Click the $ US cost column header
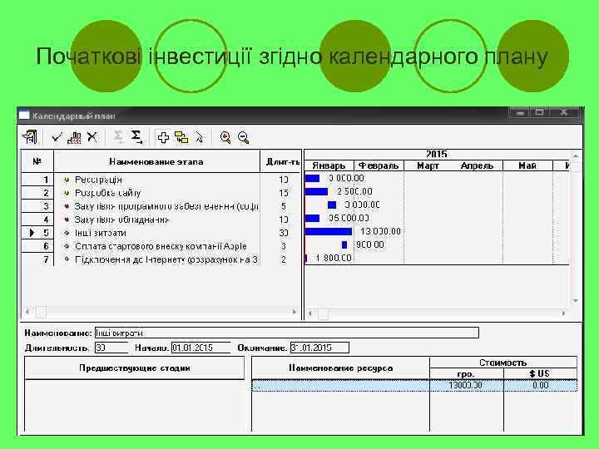 540,374
